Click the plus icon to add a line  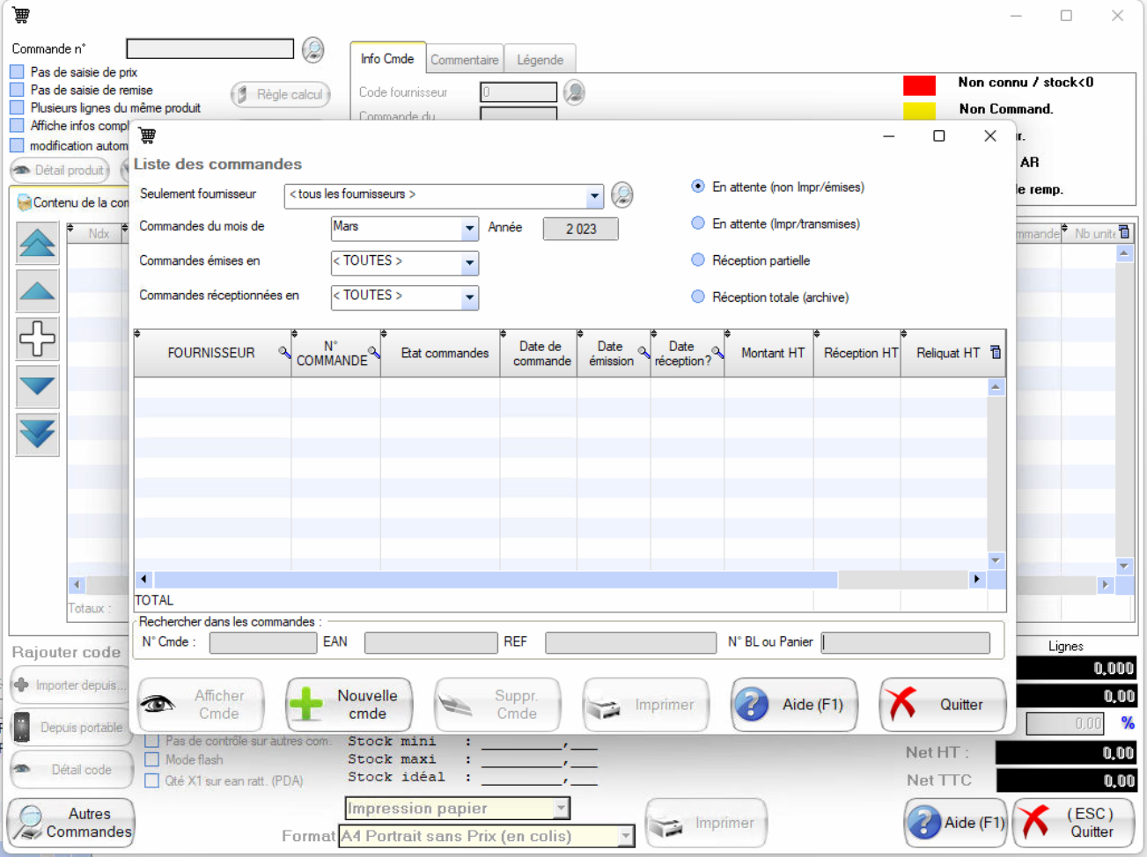click(37, 338)
